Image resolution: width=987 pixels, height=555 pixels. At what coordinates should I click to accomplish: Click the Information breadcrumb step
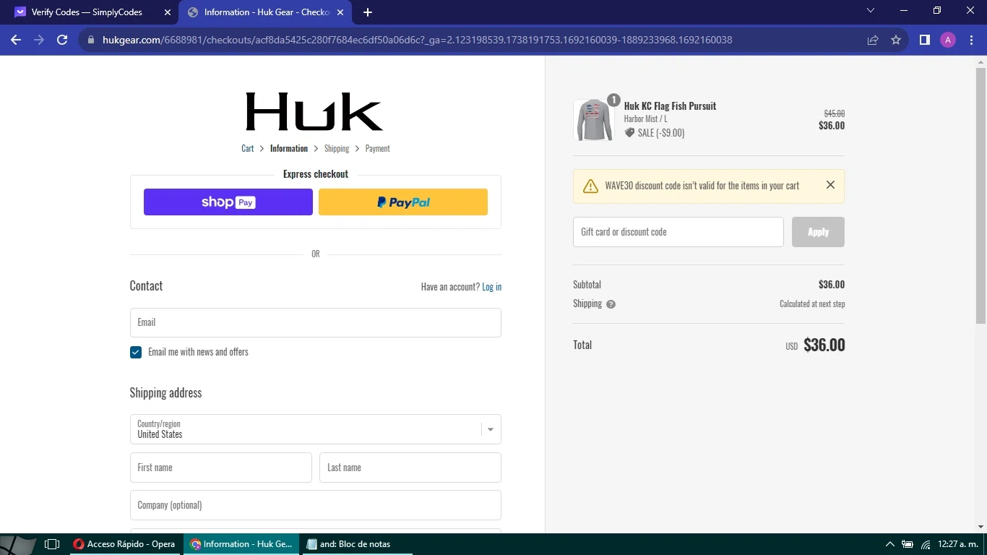pos(289,148)
